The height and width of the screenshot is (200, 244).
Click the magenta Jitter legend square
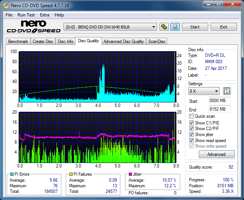(x=130, y=174)
